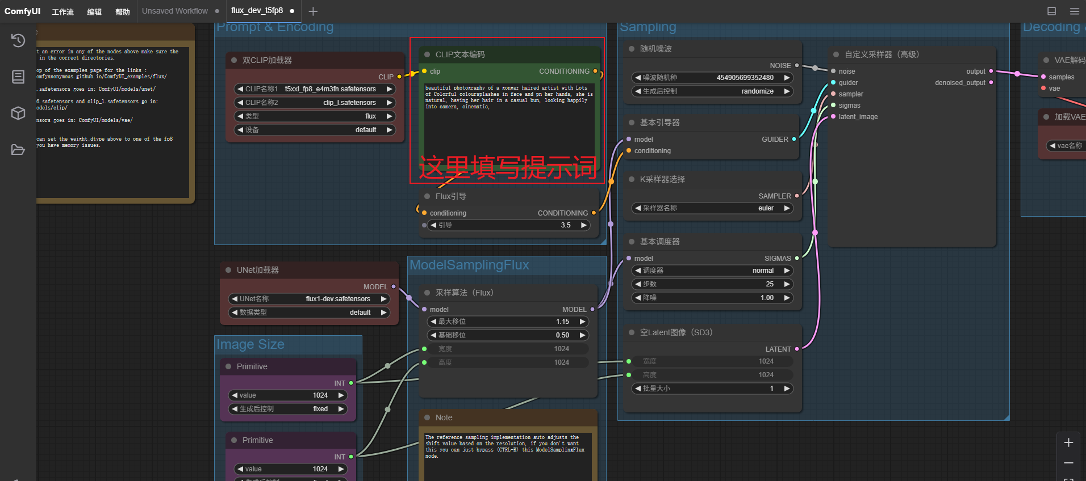This screenshot has width=1086, height=481.
Task: Open the workflows folder sidebar icon
Action: point(18,150)
